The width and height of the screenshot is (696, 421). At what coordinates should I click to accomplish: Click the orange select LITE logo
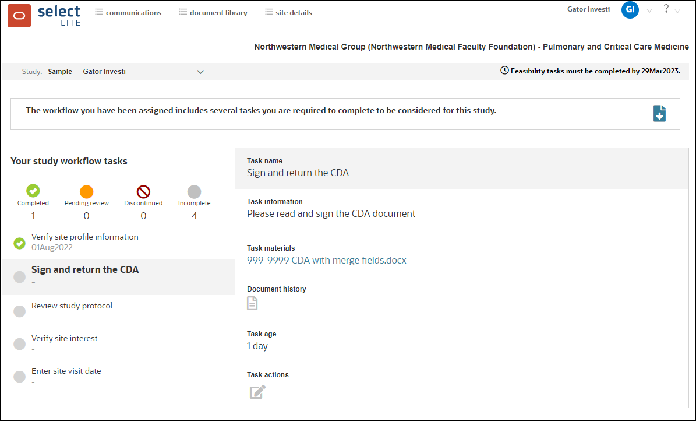click(19, 16)
